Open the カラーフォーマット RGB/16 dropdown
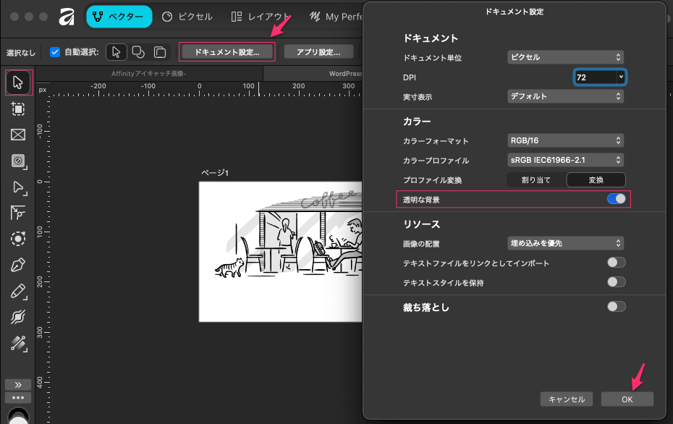The image size is (673, 424). point(566,140)
